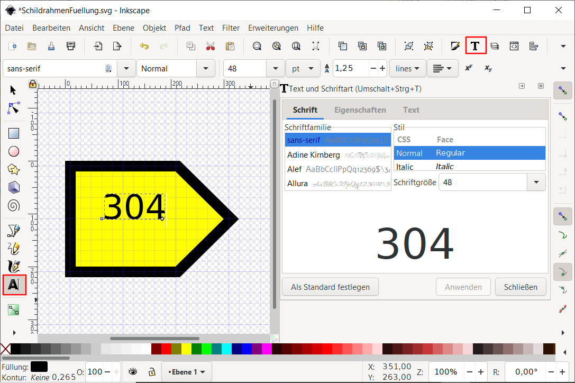Select the Calligraphy pen tool
575x383 pixels.
pyautogui.click(x=14, y=266)
